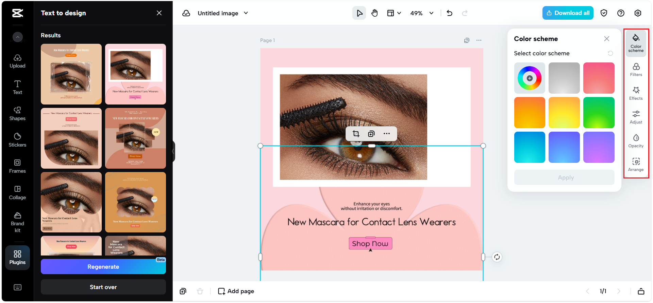
Task: Click the Start over button
Action: pyautogui.click(x=103, y=287)
